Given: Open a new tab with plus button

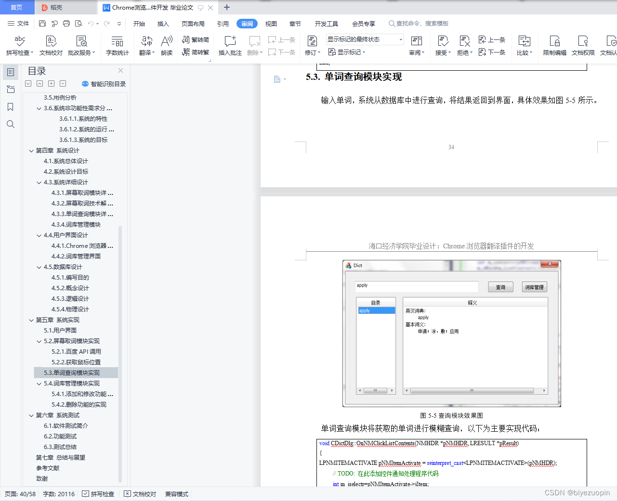Looking at the screenshot, I should click(x=227, y=7).
